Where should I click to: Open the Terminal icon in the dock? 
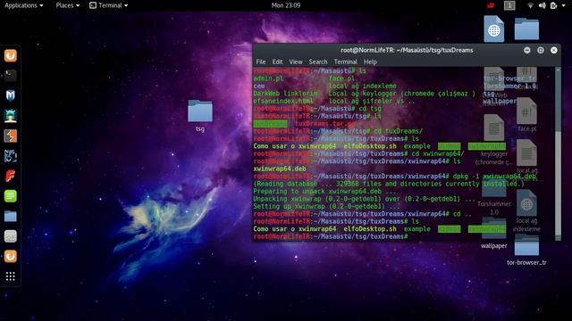[10, 75]
